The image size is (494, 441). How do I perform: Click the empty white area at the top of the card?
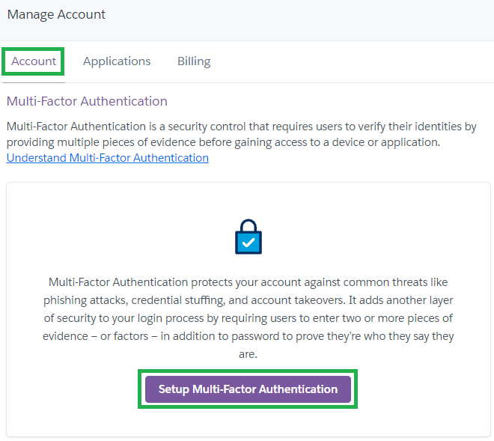[248, 200]
